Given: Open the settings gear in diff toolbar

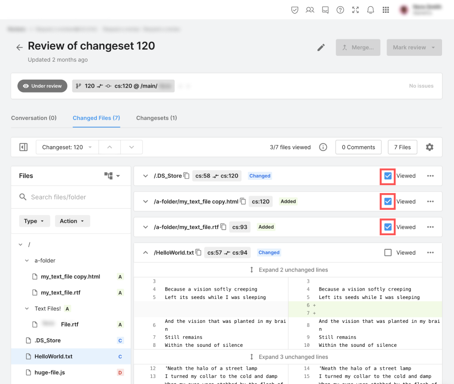Looking at the screenshot, I should [429, 147].
